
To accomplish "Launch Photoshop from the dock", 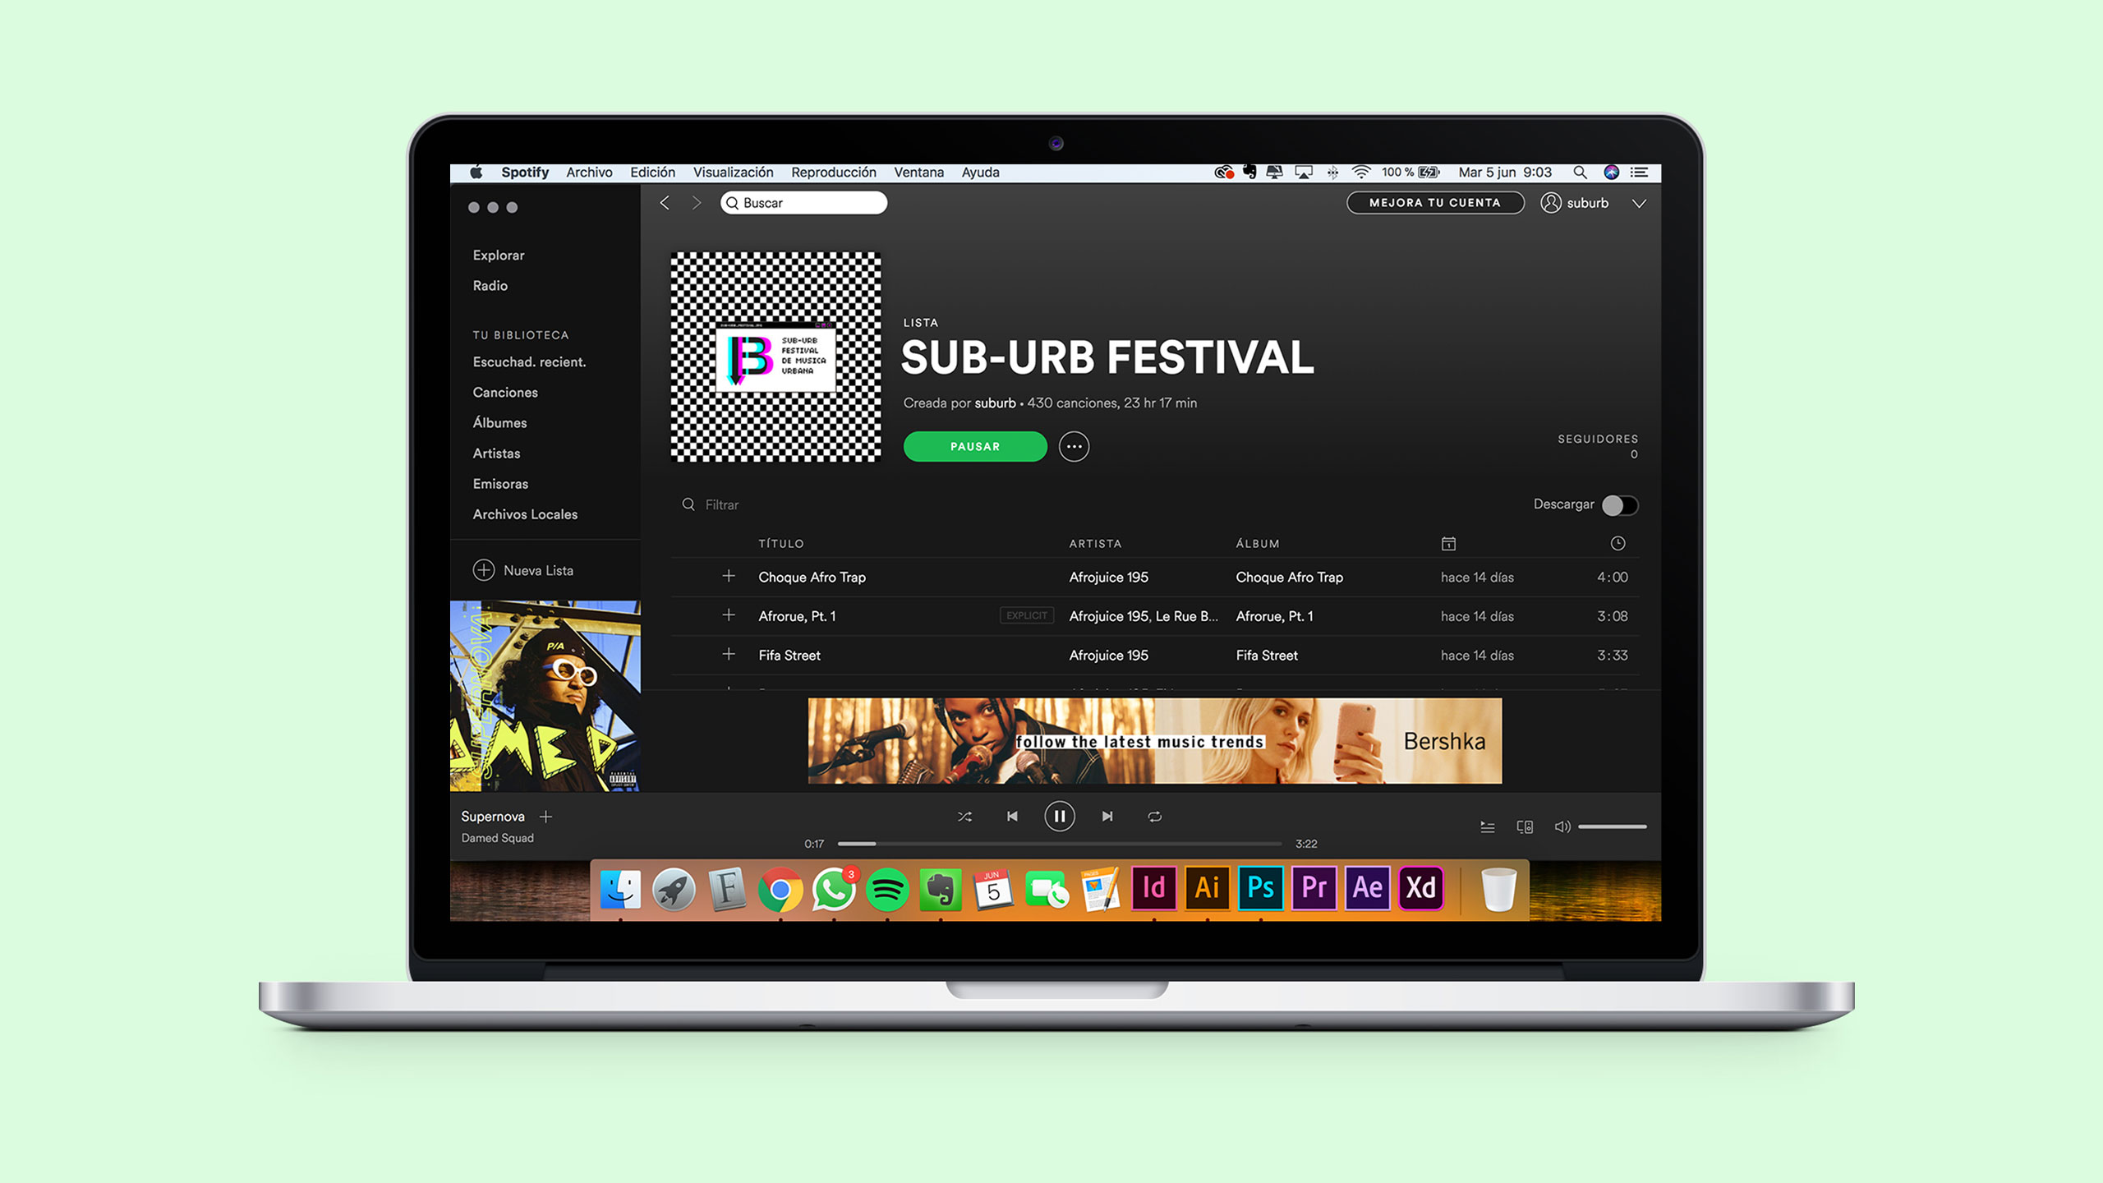I will pos(1261,888).
